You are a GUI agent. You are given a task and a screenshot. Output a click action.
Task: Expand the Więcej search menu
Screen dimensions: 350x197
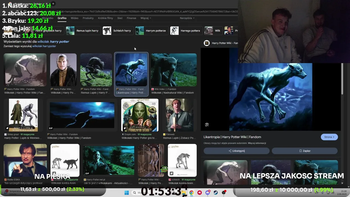[x=145, y=18]
